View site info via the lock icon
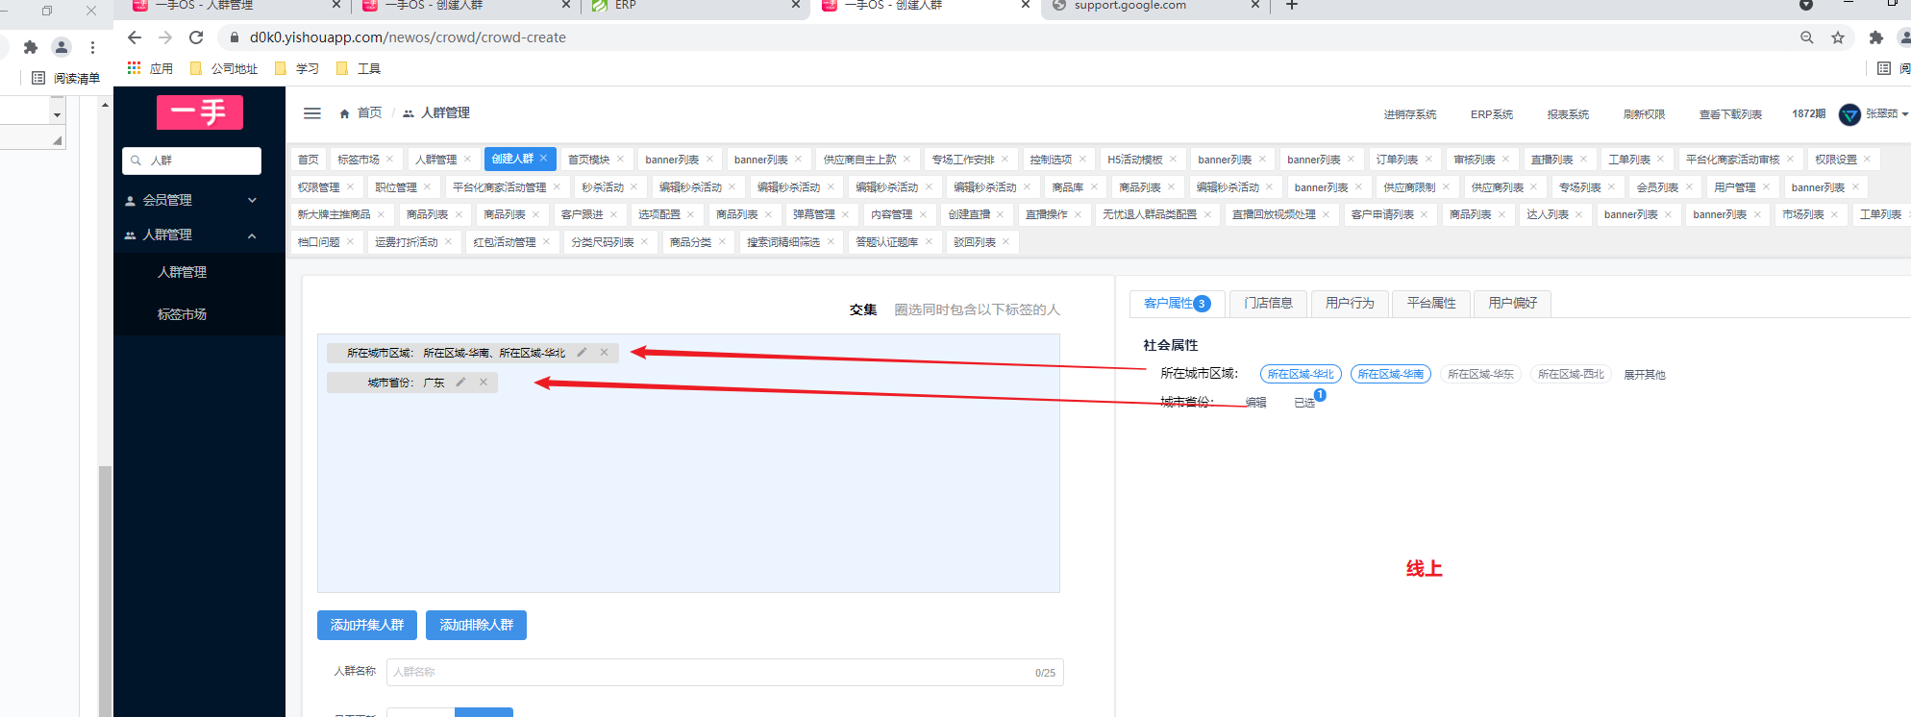The width and height of the screenshot is (1911, 717). (x=234, y=37)
